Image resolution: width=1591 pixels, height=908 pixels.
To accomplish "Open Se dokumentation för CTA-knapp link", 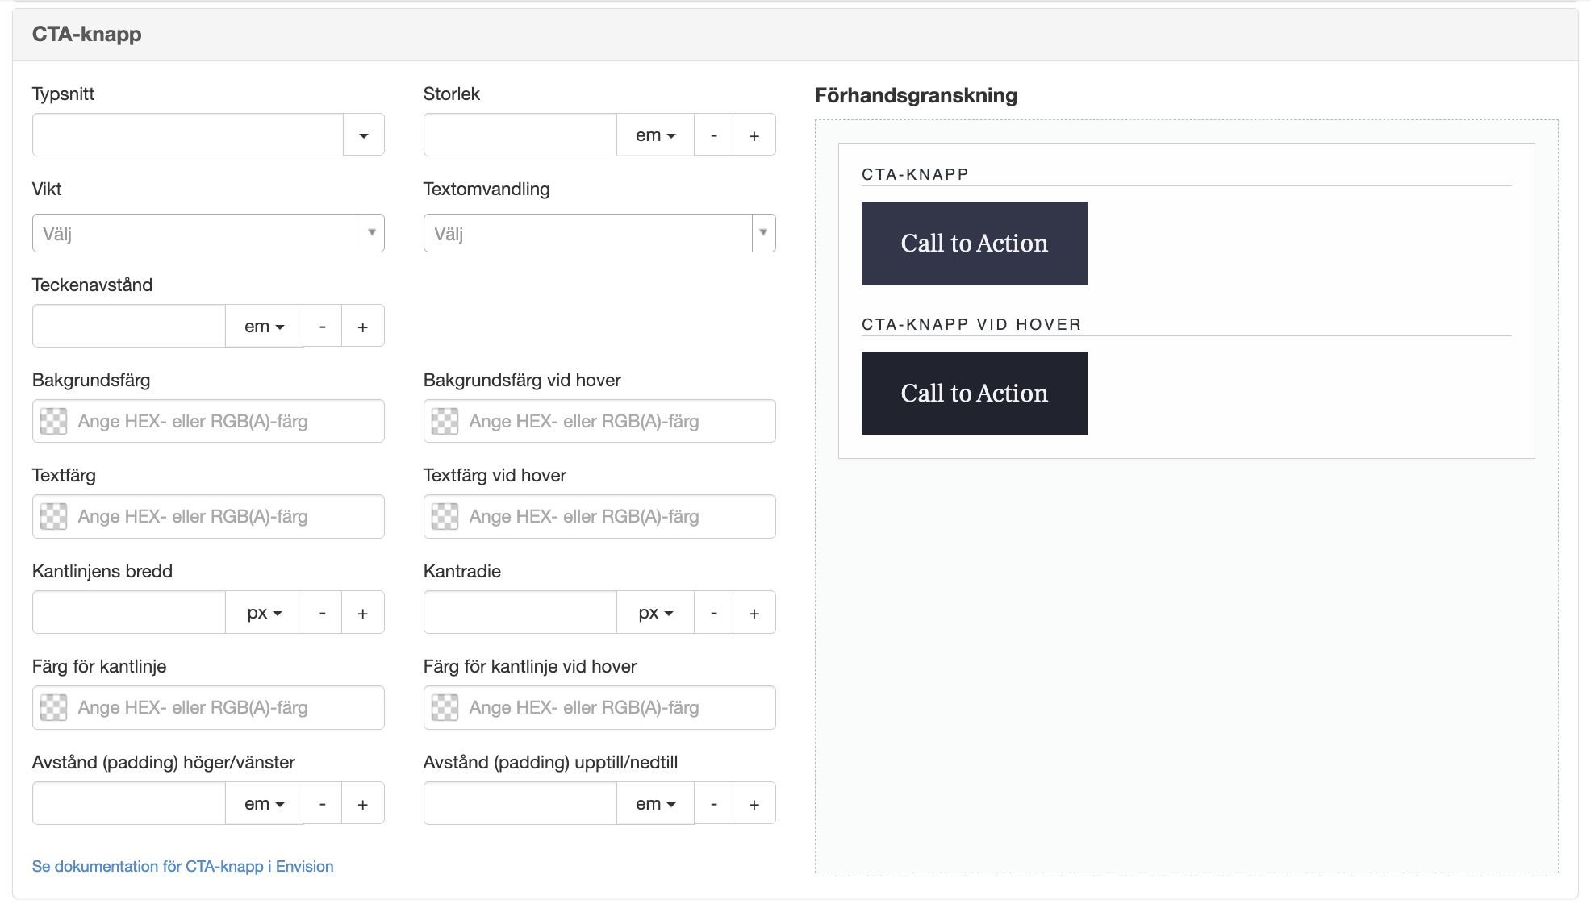I will point(182,866).
